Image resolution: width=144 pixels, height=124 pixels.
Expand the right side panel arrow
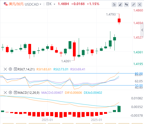coord(142,30)
